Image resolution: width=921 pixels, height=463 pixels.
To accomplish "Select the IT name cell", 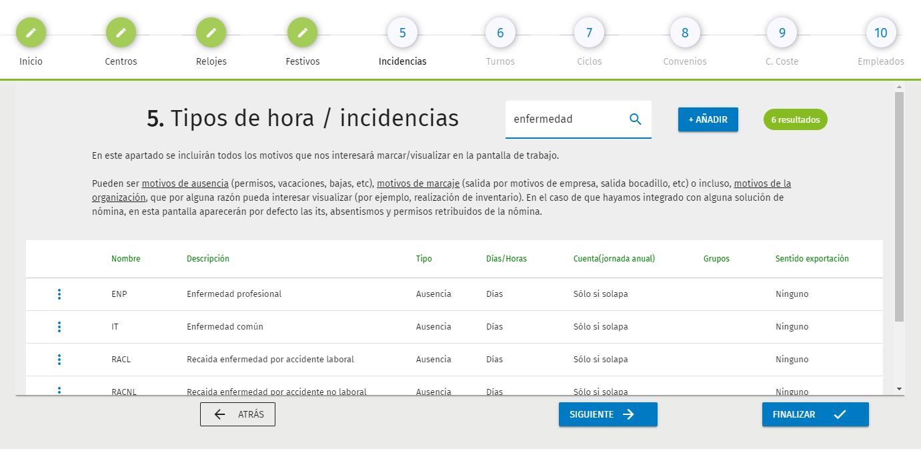I will (115, 327).
